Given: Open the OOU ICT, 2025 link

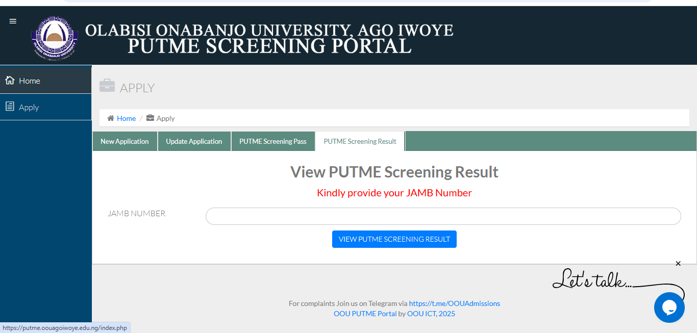Looking at the screenshot, I should [431, 313].
